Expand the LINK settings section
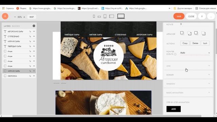This screenshot has width=217, height=122. pyautogui.click(x=188, y=66)
